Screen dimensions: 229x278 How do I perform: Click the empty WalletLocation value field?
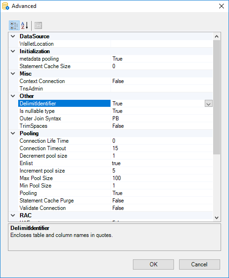[x=162, y=44]
